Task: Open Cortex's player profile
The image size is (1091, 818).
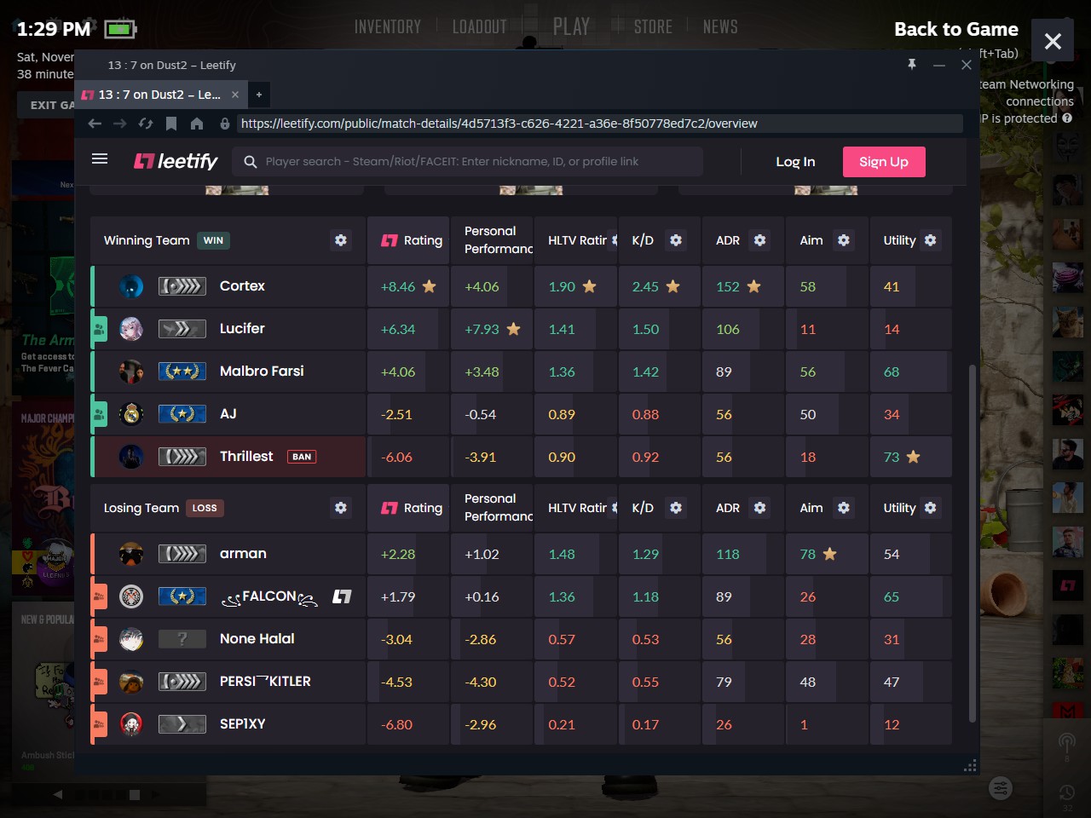Action: coord(242,286)
